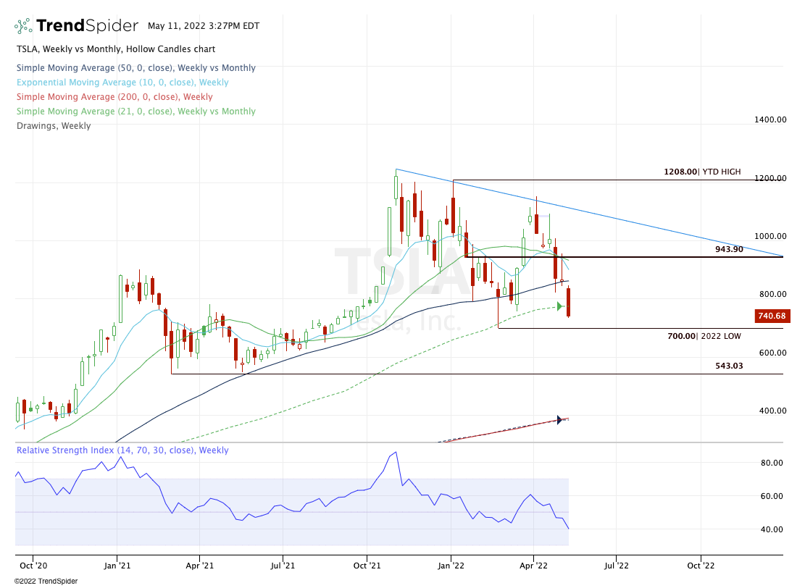805x588 pixels.
Task: Click the Oct '21 date axis label
Action: (x=367, y=566)
